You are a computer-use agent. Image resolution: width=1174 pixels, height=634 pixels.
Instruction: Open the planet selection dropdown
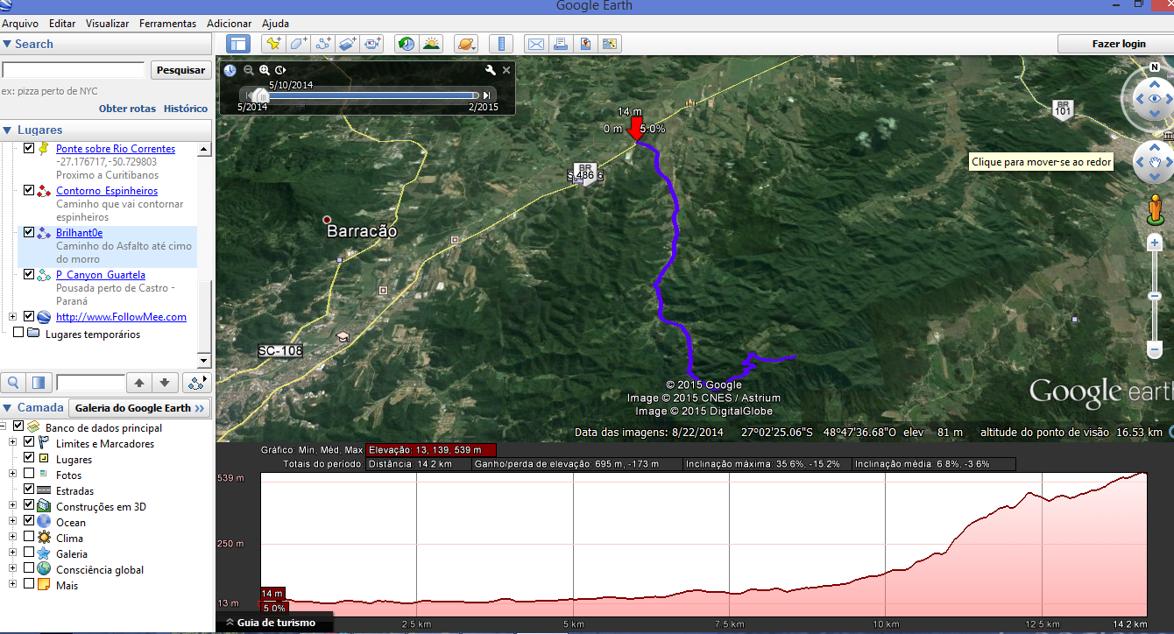point(466,44)
